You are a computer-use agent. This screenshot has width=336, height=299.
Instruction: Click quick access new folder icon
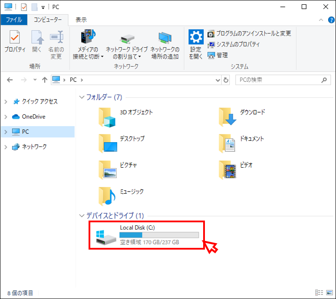tap(34, 7)
